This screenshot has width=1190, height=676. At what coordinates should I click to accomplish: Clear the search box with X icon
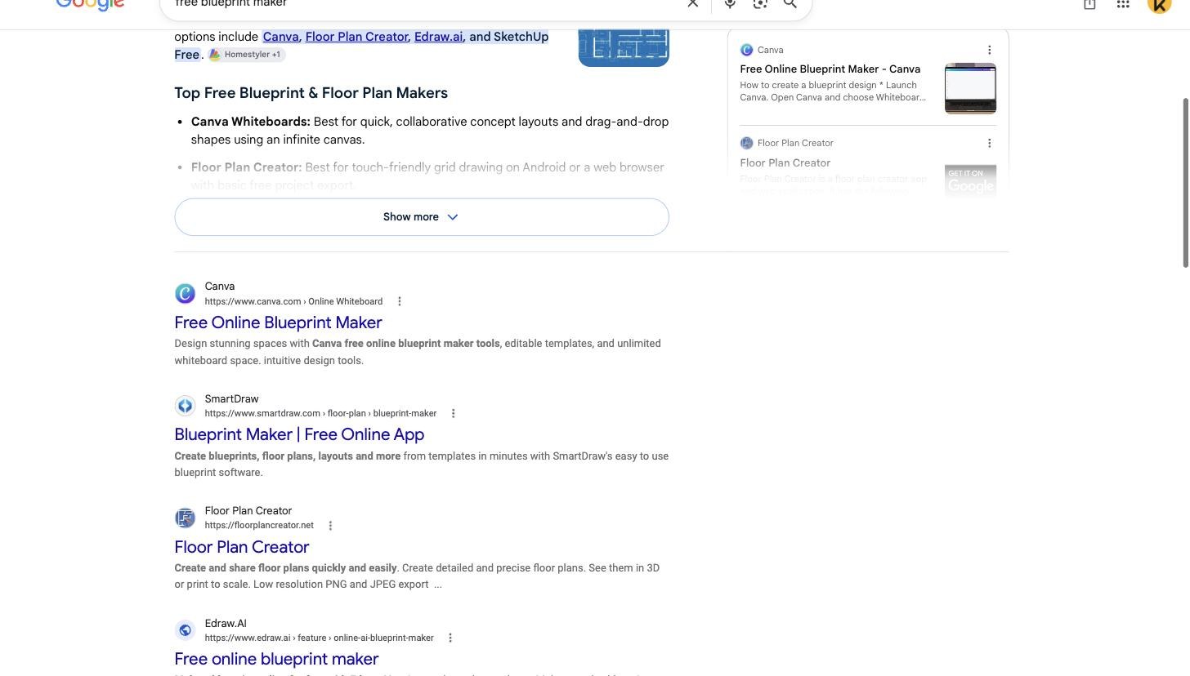(692, 4)
